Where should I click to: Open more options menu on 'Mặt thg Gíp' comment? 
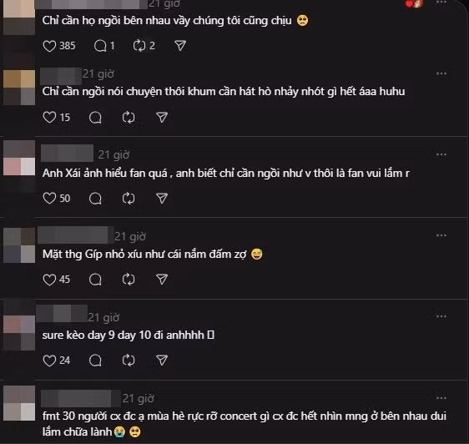441,235
